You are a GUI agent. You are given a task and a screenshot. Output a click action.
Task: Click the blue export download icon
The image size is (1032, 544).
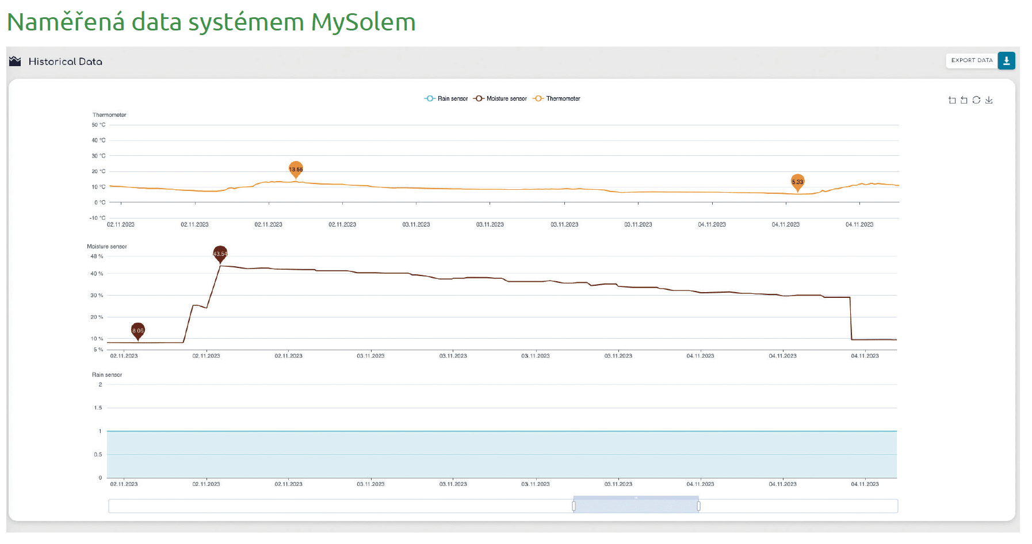(1006, 60)
